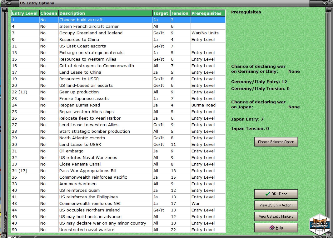Choose the selected US entry option

(x=276, y=141)
